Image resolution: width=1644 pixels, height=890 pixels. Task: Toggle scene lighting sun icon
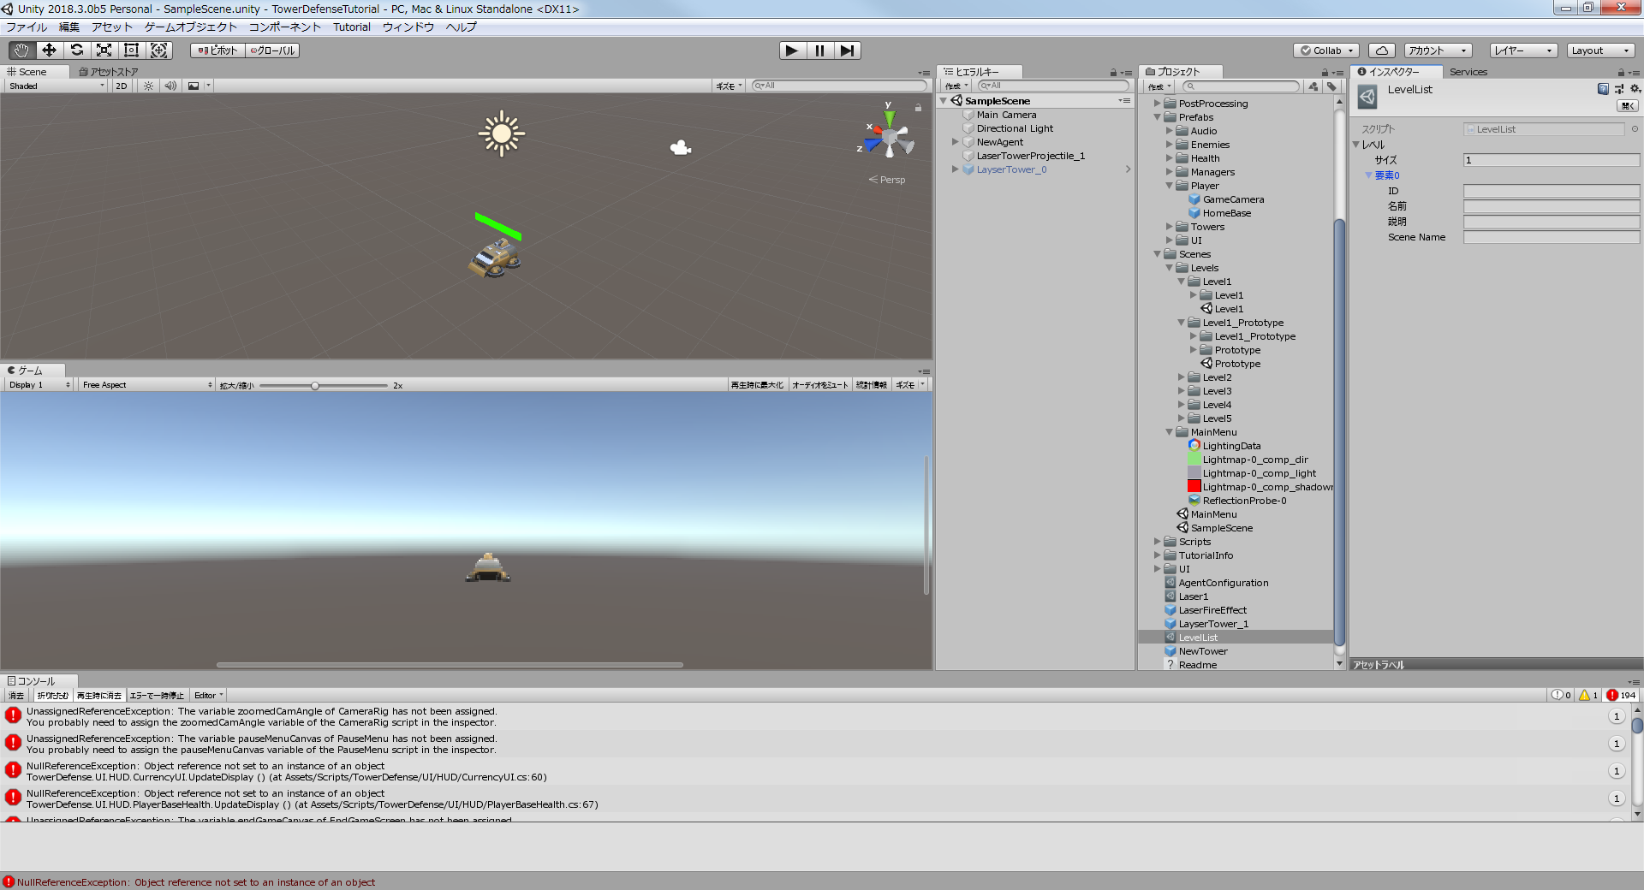point(149,86)
